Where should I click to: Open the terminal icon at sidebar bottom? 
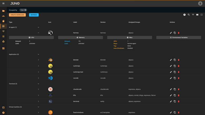pyautogui.click(x=3, y=108)
